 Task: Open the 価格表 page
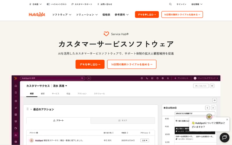[x=106, y=14]
